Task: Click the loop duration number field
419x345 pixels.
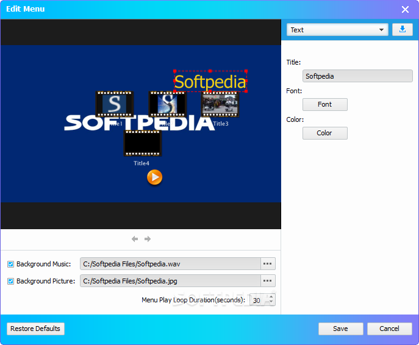Action: point(259,300)
